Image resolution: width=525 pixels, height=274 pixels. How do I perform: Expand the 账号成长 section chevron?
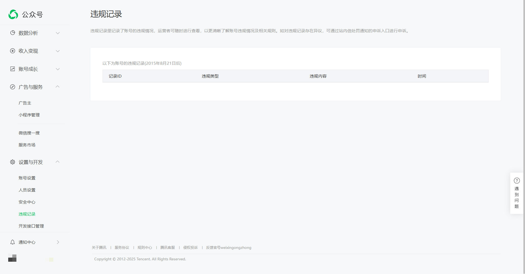tap(58, 69)
